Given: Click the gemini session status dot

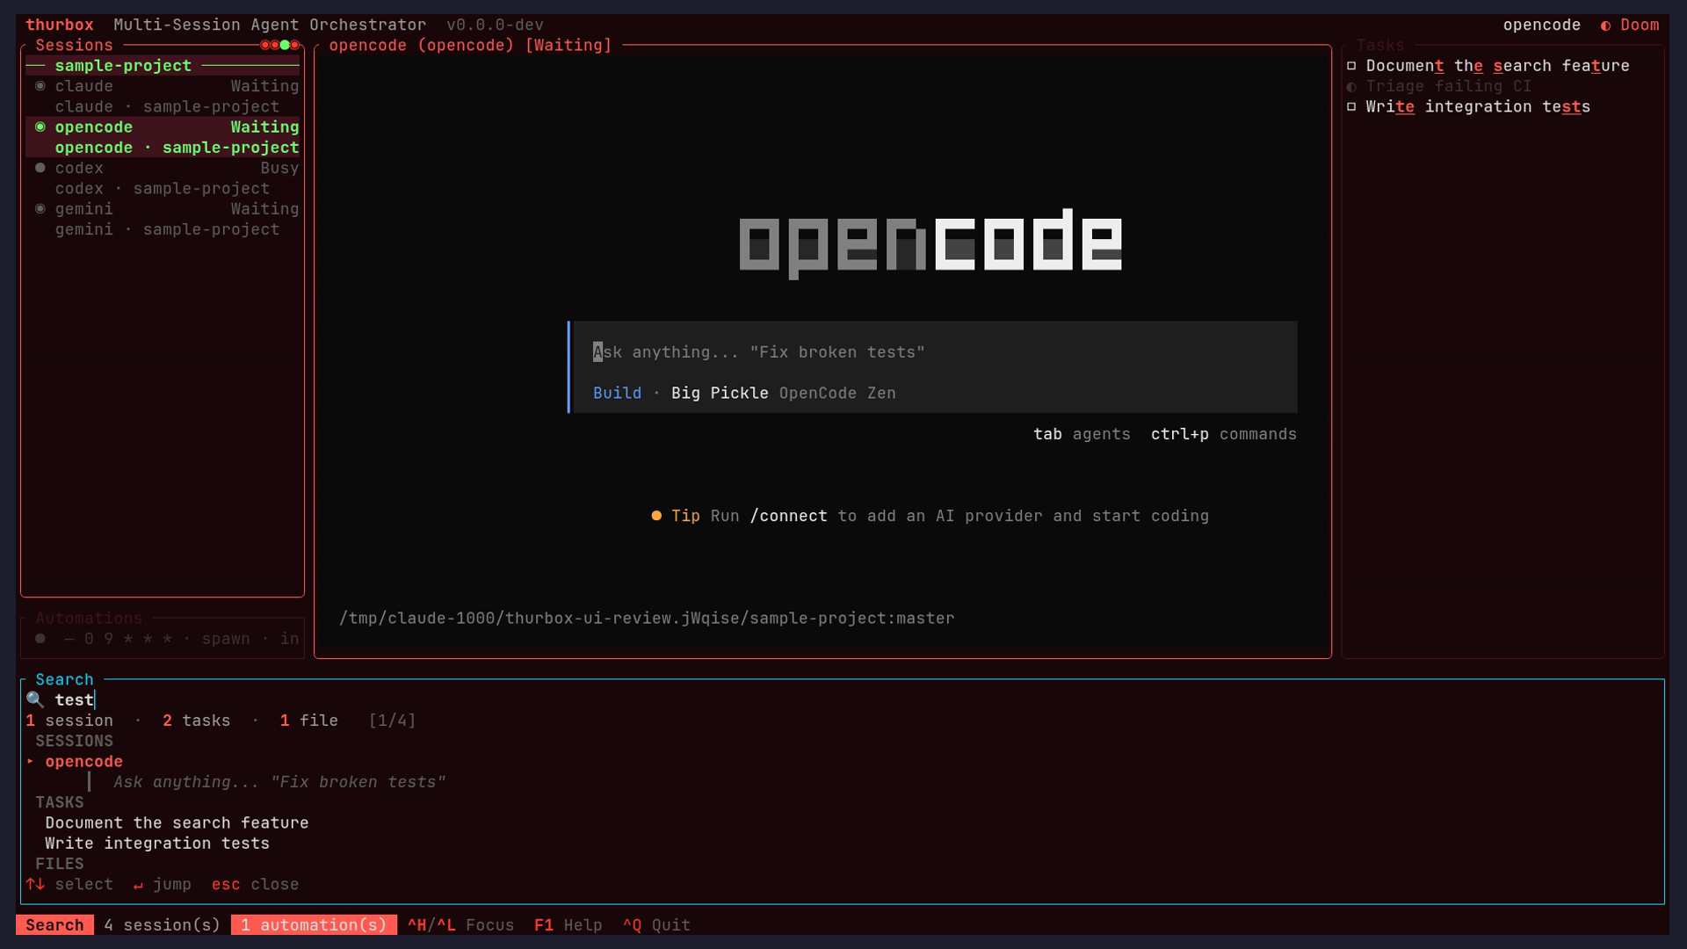Looking at the screenshot, I should point(40,209).
